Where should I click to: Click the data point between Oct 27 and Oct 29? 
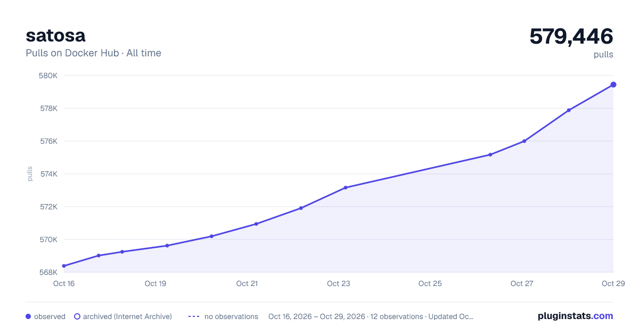pyautogui.click(x=569, y=110)
